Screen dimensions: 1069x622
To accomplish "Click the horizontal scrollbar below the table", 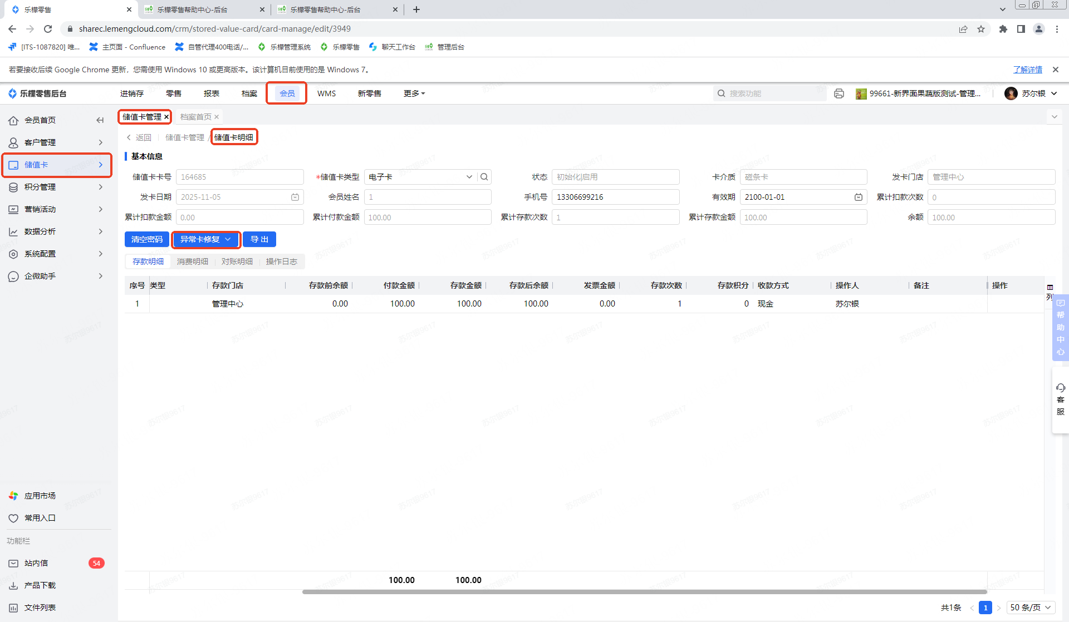I will coord(644,592).
